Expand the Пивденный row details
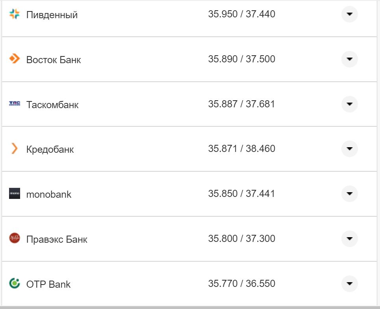 click(x=349, y=15)
